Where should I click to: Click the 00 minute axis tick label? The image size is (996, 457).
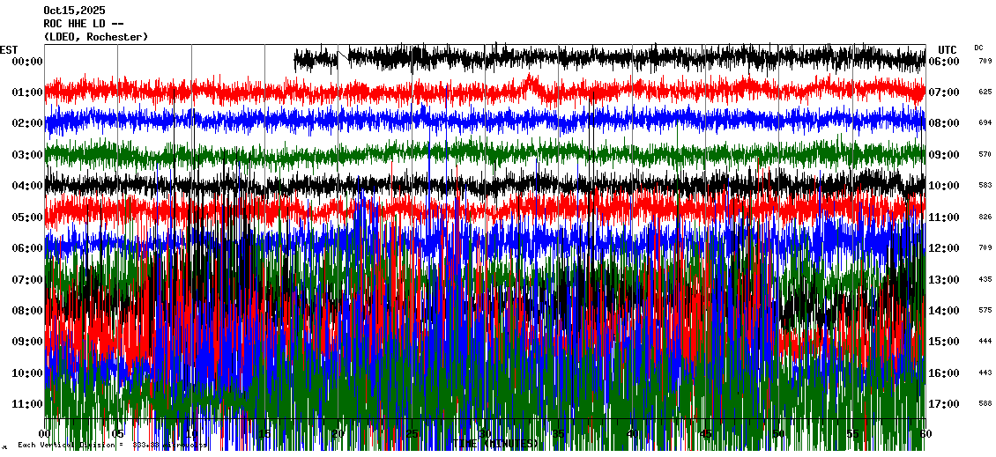tap(46, 433)
